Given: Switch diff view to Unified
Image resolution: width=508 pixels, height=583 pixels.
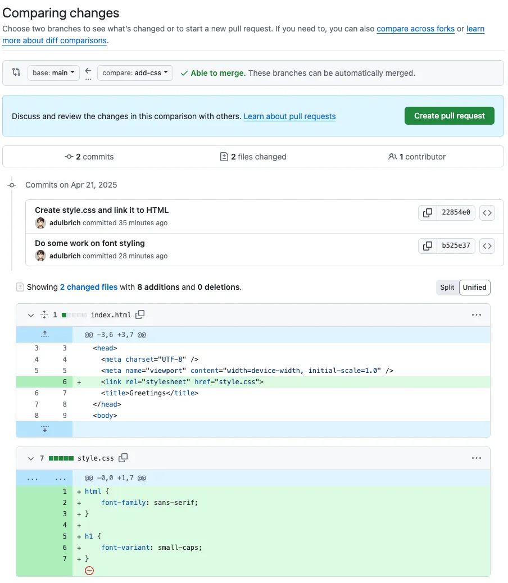Looking at the screenshot, I should pyautogui.click(x=474, y=288).
